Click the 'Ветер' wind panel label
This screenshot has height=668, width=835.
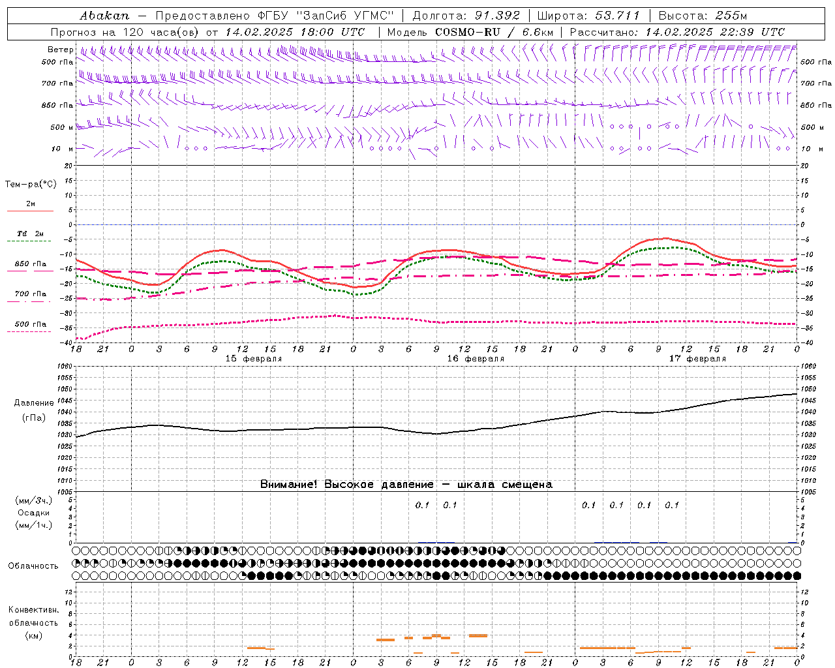click(x=60, y=50)
